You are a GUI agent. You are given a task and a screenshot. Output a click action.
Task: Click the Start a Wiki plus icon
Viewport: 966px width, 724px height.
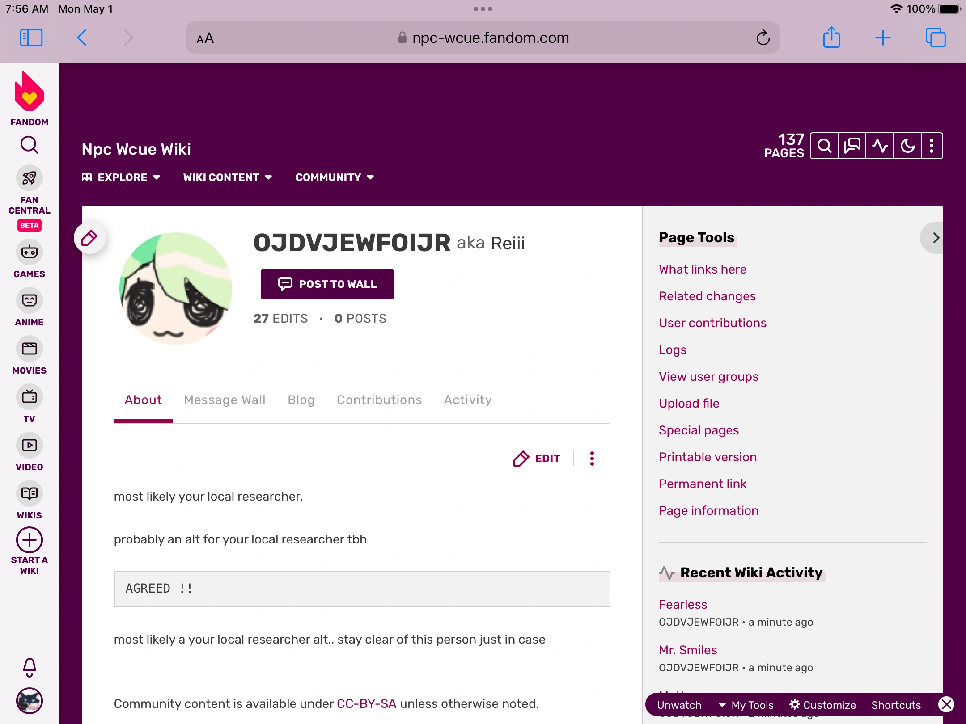coord(29,540)
